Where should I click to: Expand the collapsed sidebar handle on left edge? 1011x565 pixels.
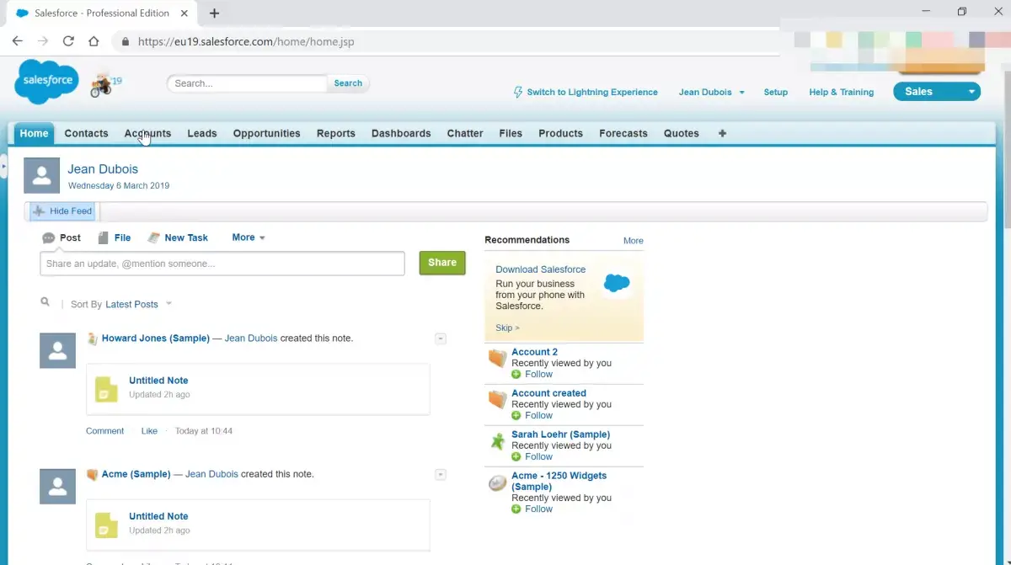(3, 166)
